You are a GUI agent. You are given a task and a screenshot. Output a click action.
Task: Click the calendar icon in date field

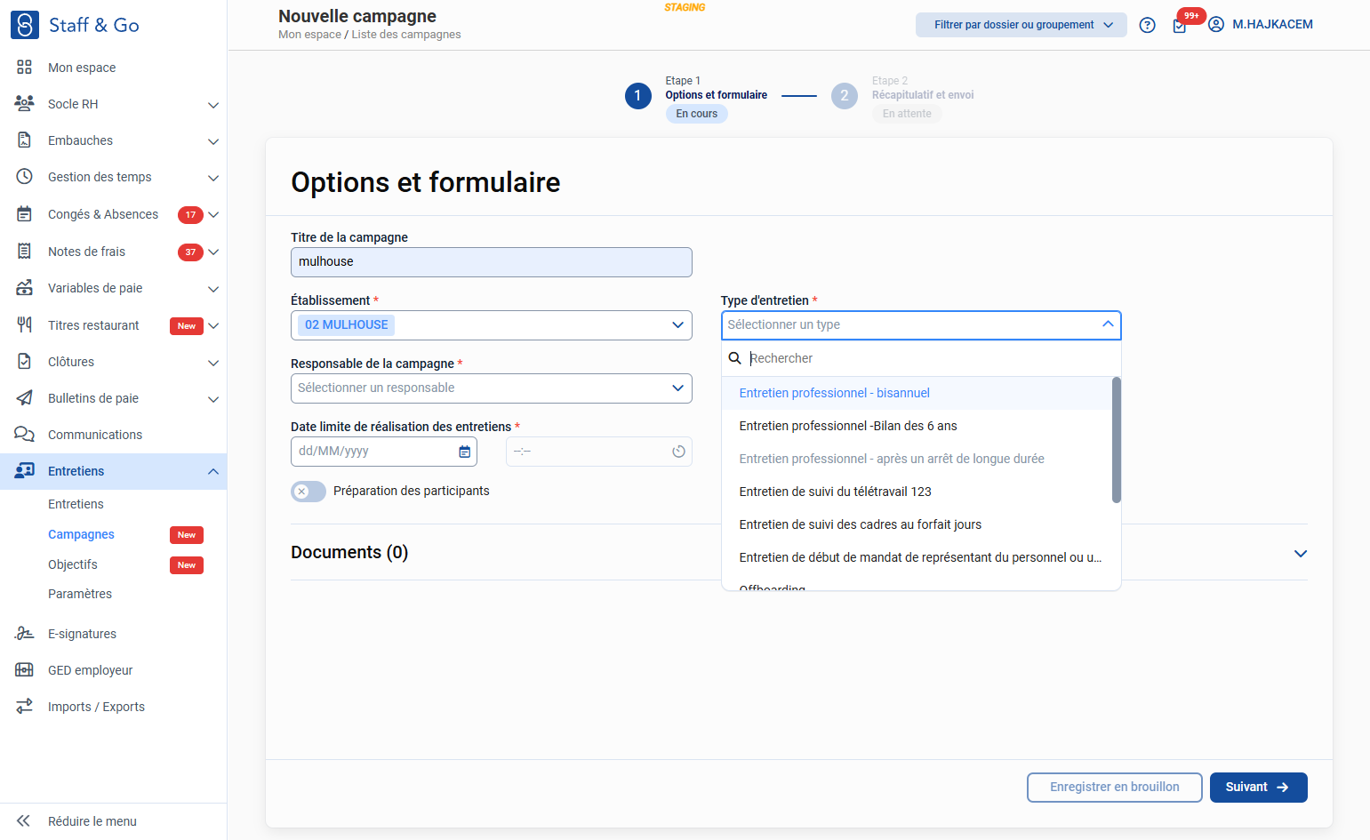[x=464, y=452]
